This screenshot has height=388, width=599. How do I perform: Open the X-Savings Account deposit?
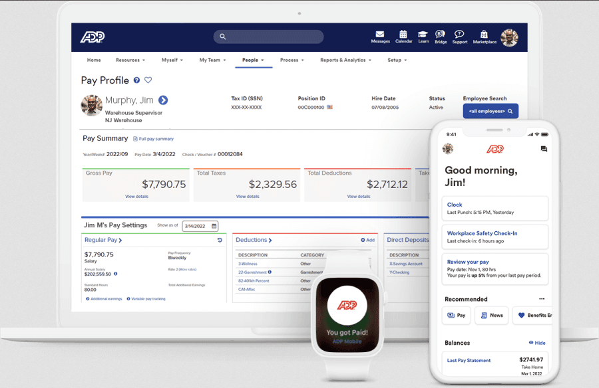tap(406, 264)
